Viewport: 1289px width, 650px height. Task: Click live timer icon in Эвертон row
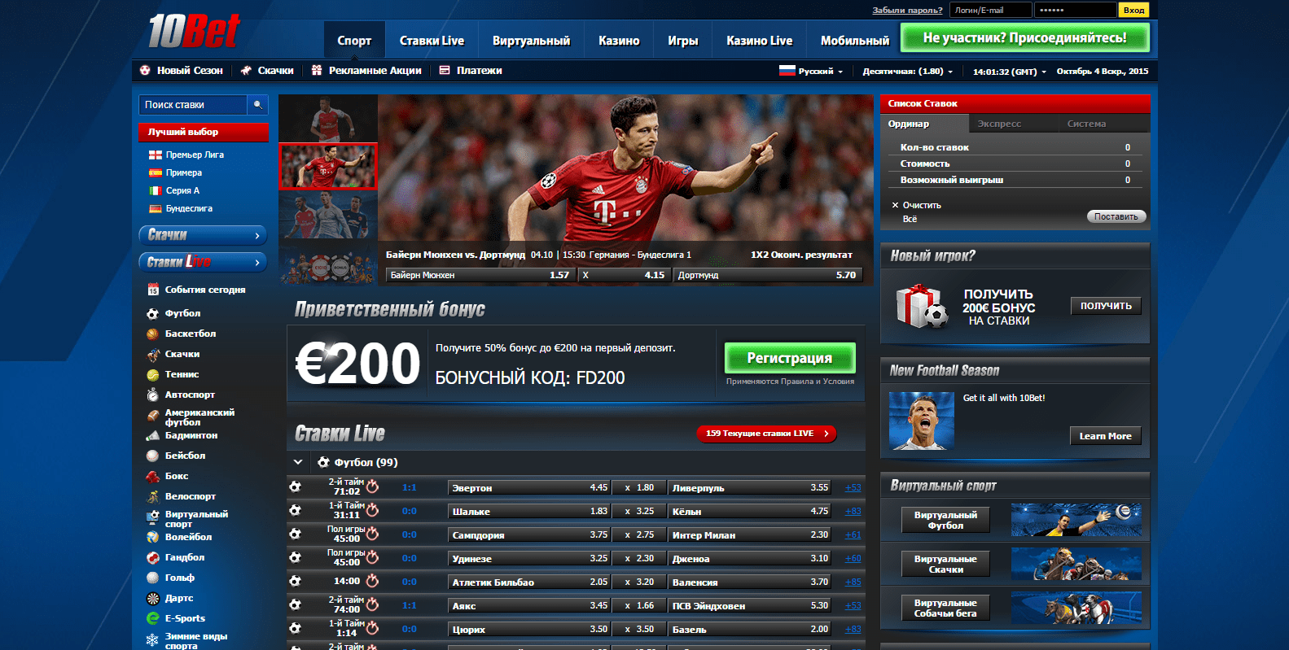(373, 486)
